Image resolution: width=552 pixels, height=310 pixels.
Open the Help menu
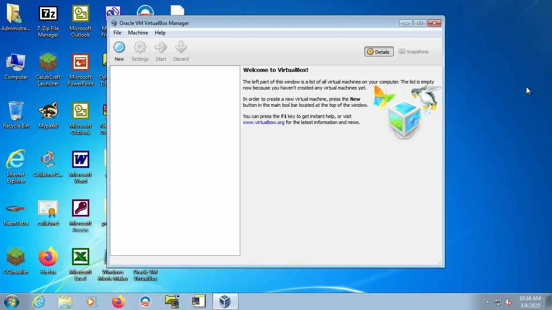click(160, 33)
